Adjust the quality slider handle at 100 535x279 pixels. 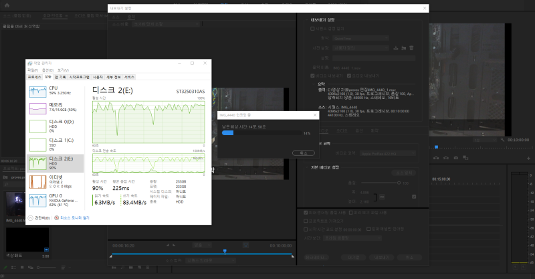(399, 183)
